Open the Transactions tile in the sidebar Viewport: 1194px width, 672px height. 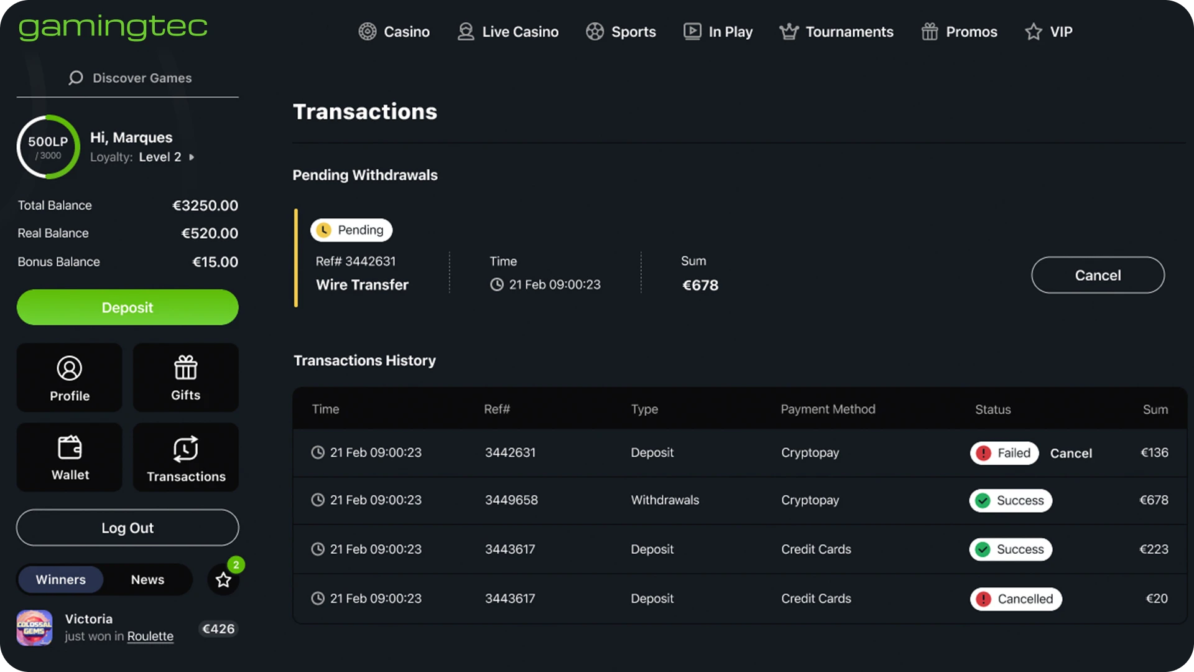click(x=185, y=457)
